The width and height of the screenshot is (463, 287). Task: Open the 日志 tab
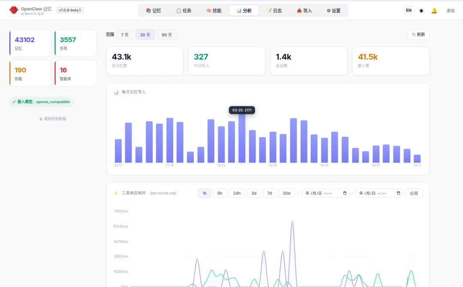pos(274,11)
